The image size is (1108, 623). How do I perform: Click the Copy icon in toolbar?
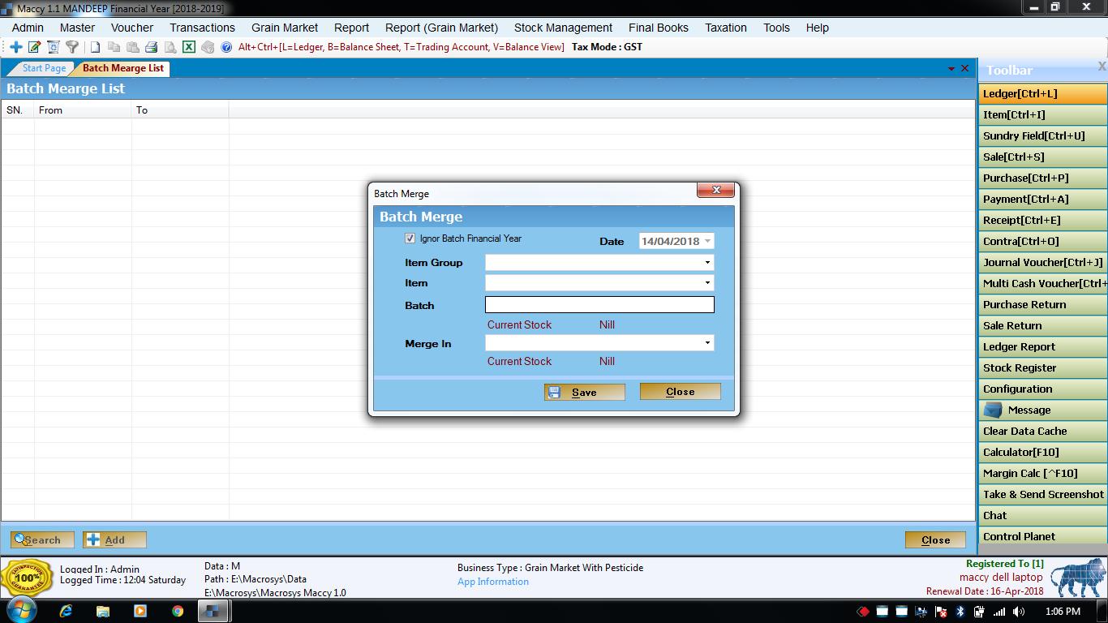(114, 47)
